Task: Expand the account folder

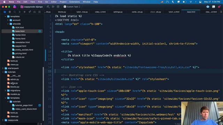Action: (x=8, y=20)
